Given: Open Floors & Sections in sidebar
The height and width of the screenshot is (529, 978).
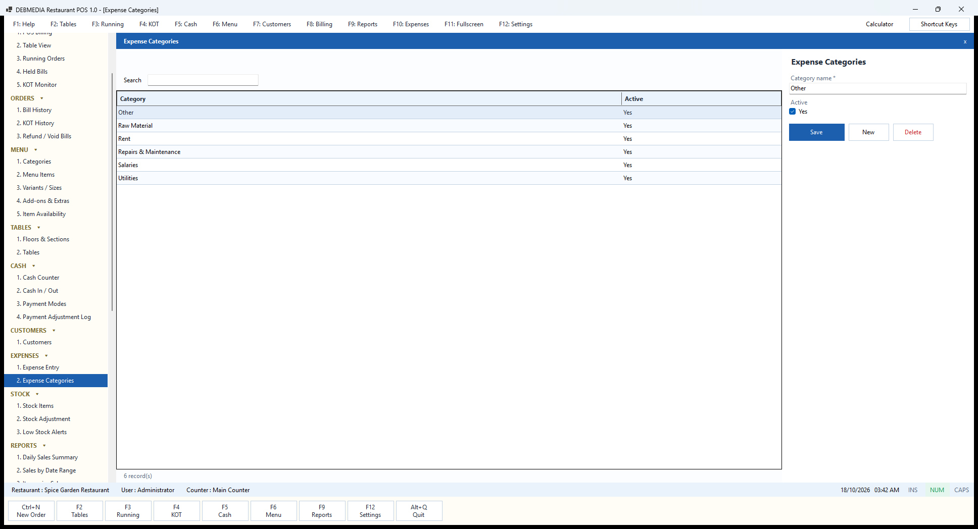Looking at the screenshot, I should coord(56,239).
